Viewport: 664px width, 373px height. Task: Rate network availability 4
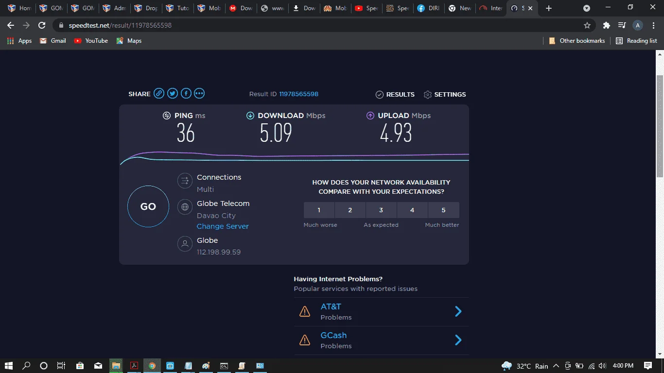(412, 210)
